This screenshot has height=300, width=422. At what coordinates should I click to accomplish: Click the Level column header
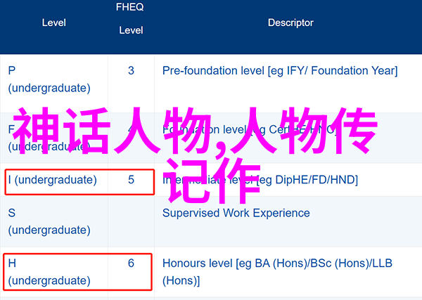point(54,23)
